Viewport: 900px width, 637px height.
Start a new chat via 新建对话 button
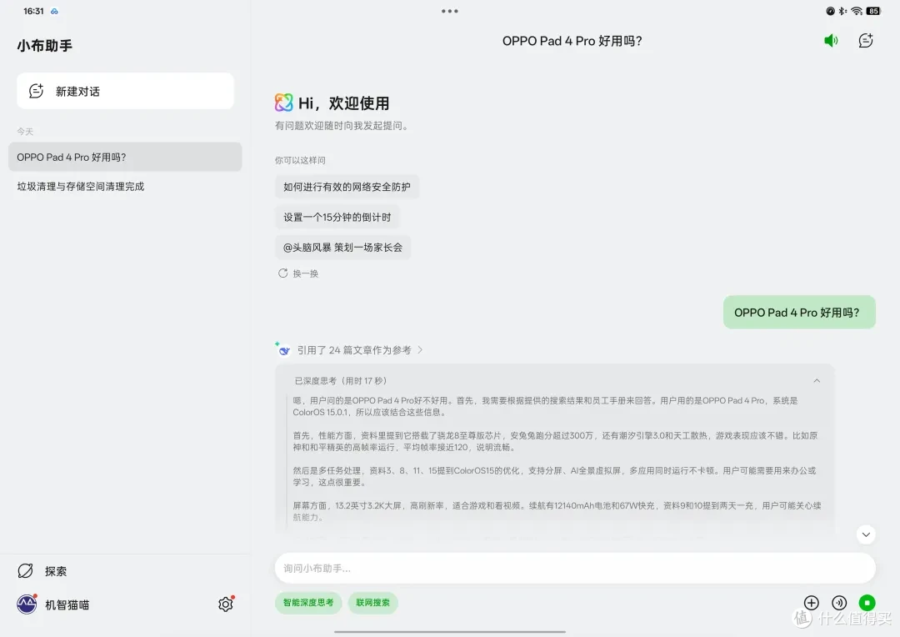125,91
